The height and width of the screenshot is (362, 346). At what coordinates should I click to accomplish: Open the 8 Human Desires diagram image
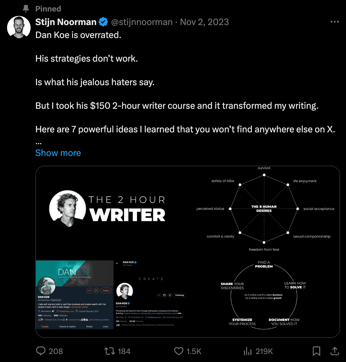pyautogui.click(x=264, y=209)
